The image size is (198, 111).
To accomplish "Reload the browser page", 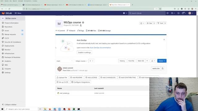I will 9,9.
